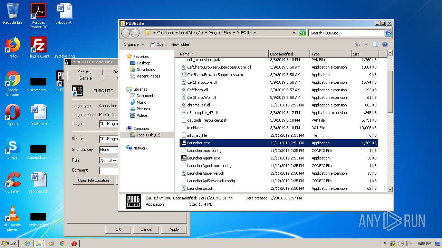Expand the PUBGLite breadcrumb arrow
This screenshot has height=248, width=442.
pyautogui.click(x=254, y=33)
